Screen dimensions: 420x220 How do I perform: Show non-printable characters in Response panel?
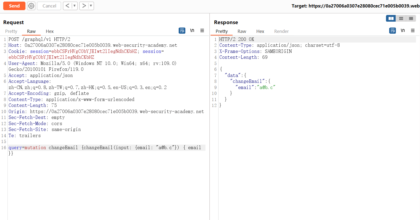[403, 31]
